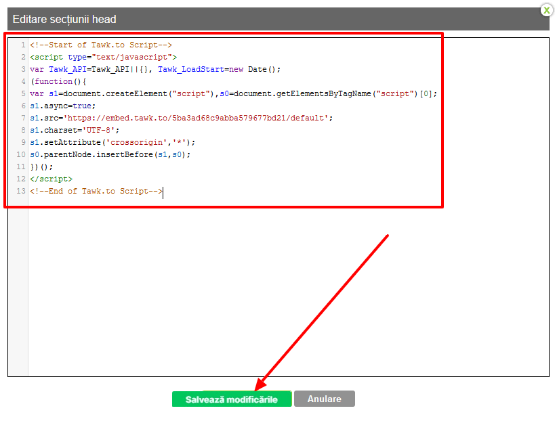Click line number 13 in the gutter
This screenshot has height=421, width=557.
pos(20,191)
